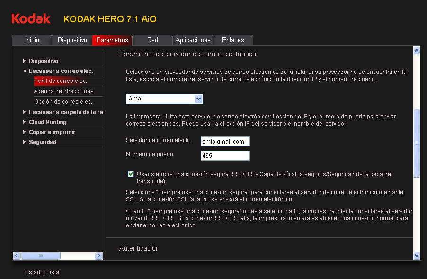Click the Servidor de correo electr. label
Screen dimensions: 427x279
[x=158, y=140]
